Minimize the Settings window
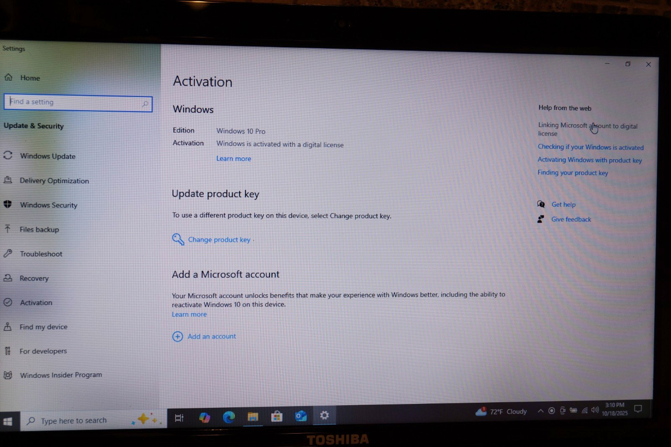Screen dimensions: 671x447 click(607, 64)
